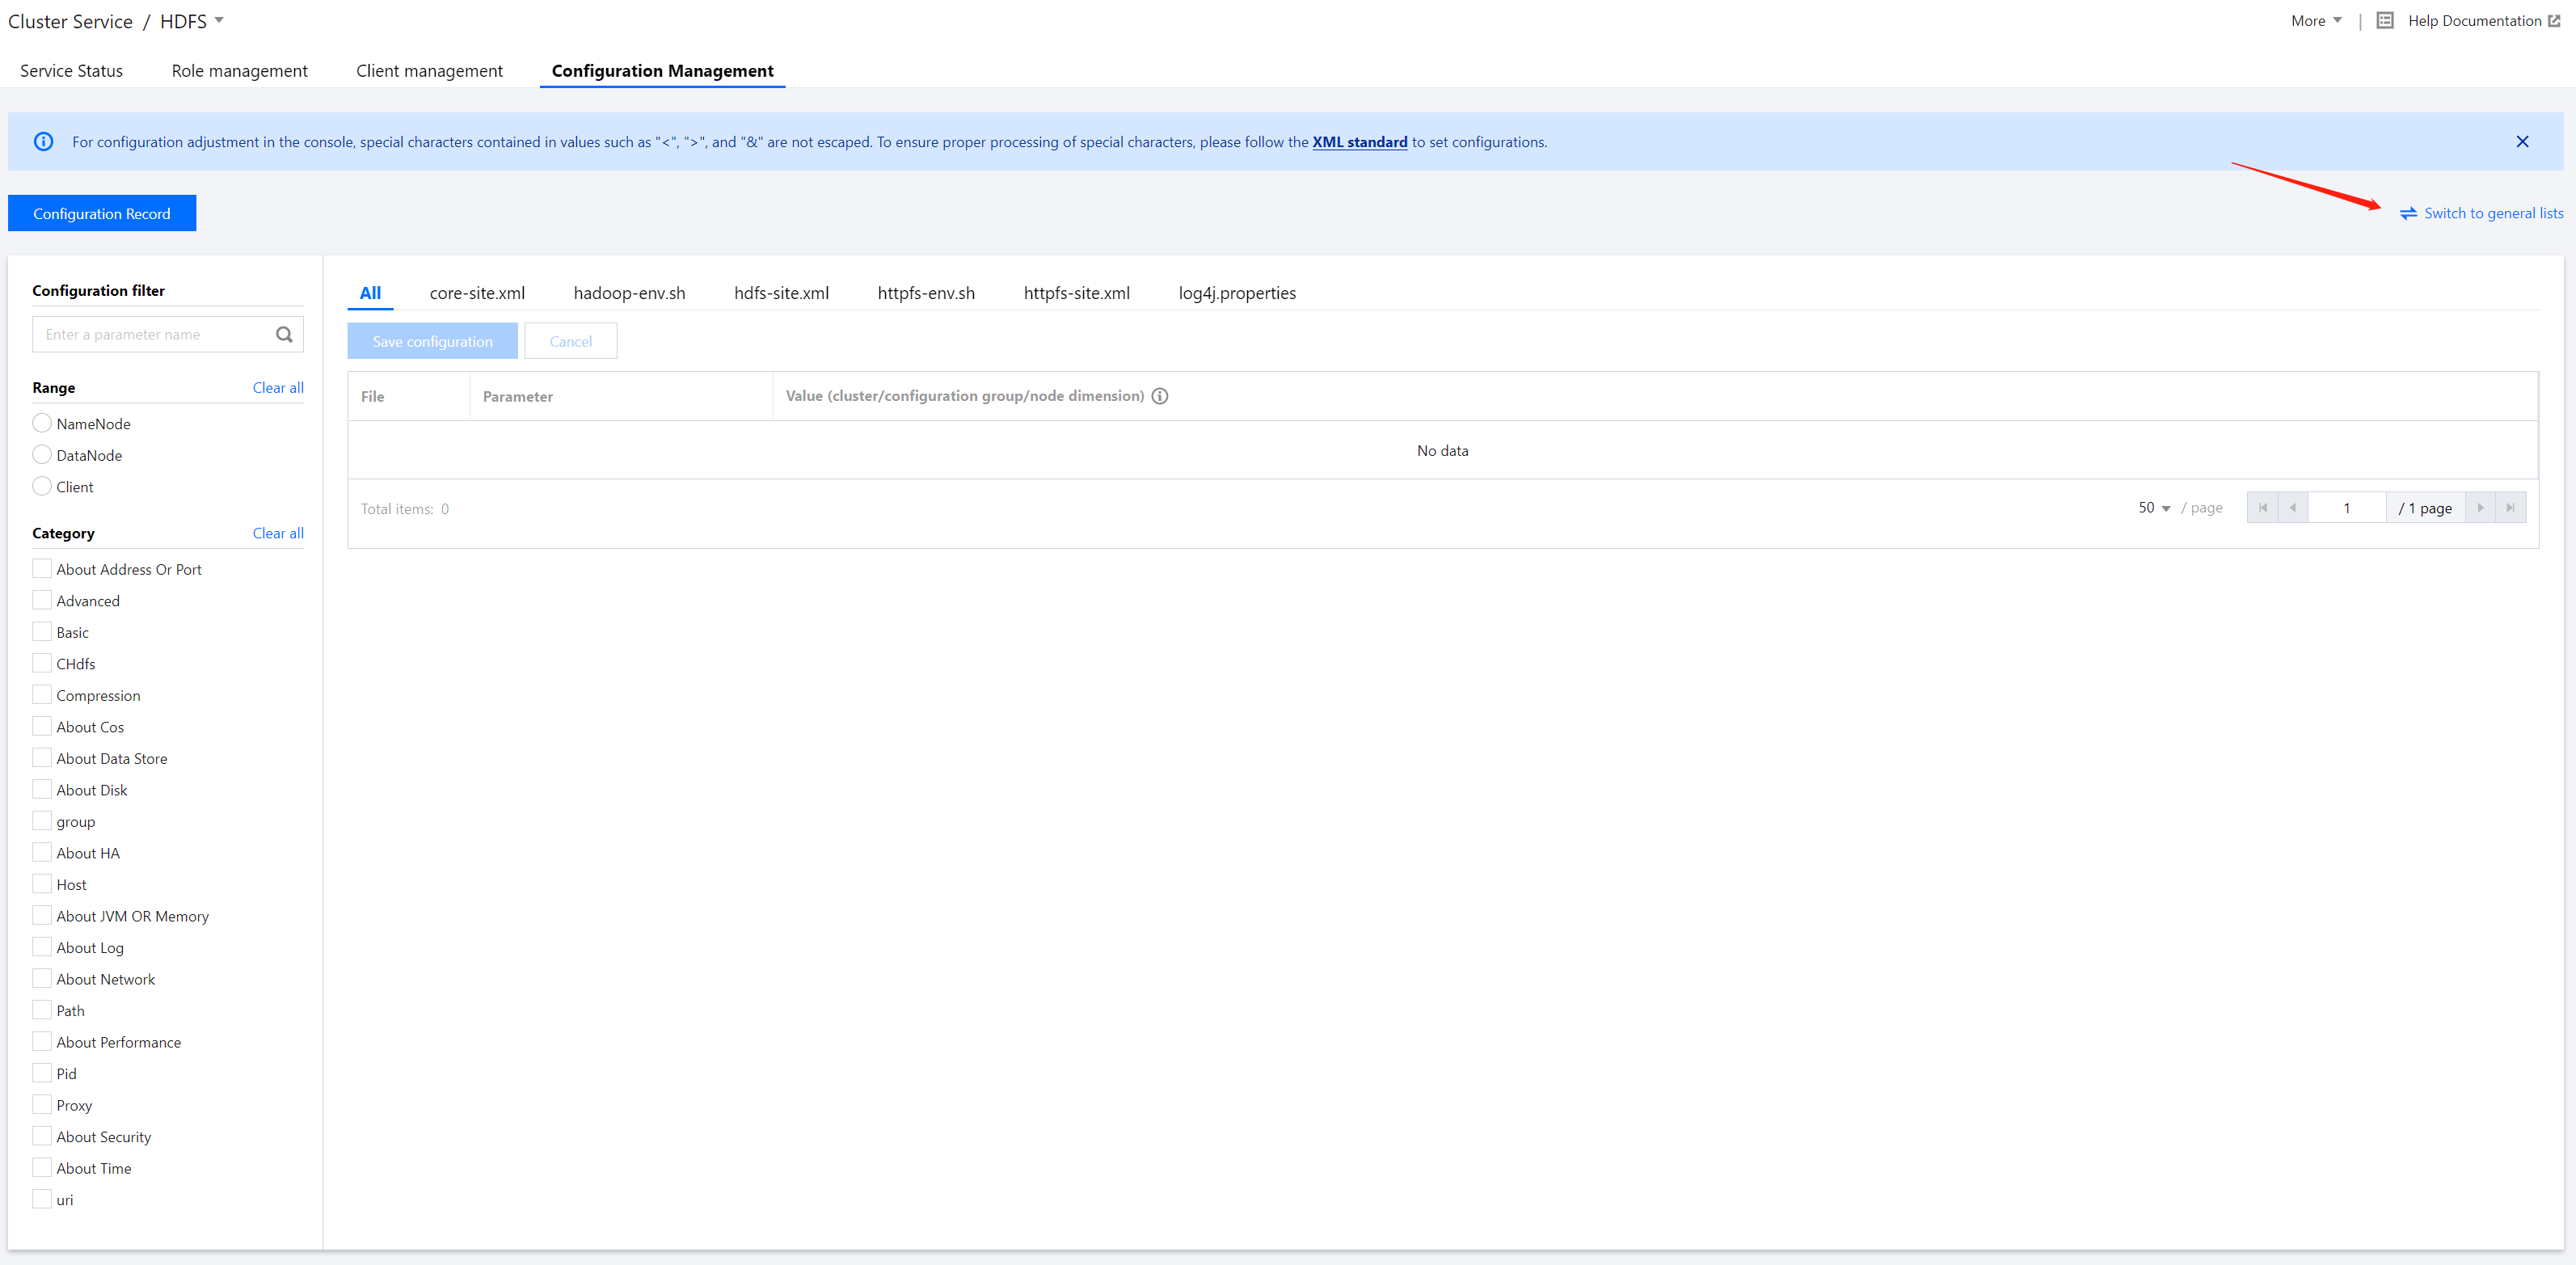Check the CHdfs category
The image size is (2576, 1265).
point(42,664)
